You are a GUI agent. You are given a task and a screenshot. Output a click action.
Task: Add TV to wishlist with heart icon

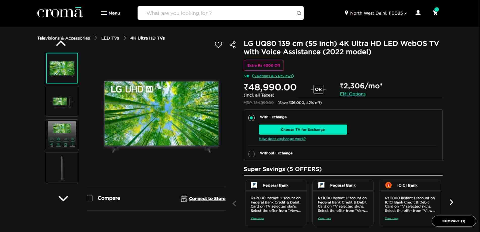pos(218,45)
